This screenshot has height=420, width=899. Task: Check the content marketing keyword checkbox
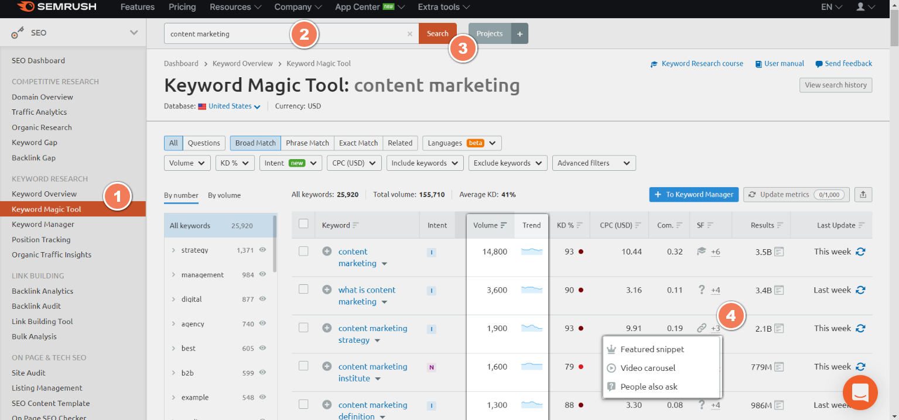(303, 251)
